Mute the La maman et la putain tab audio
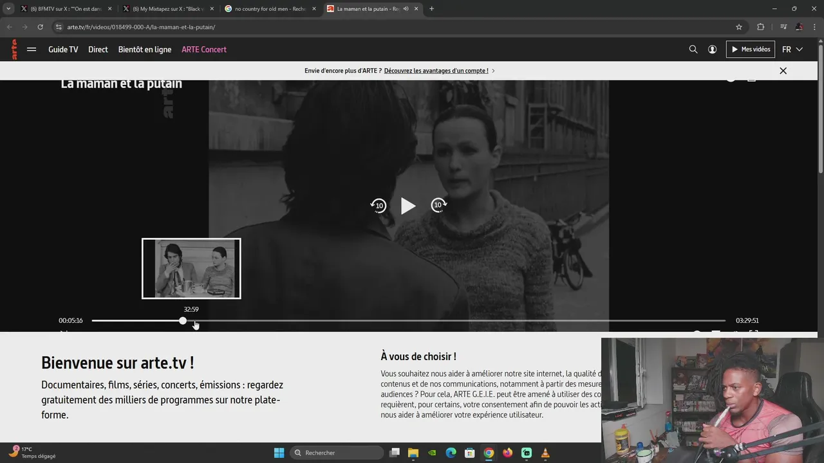Screen dimensions: 824x463 406,9
